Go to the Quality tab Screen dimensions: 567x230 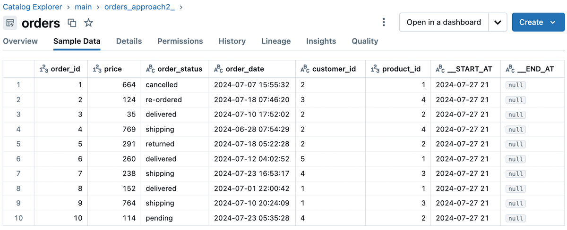365,41
